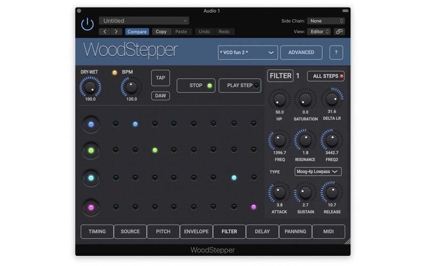Image resolution: width=426 pixels, height=266 pixels.
Task: Open the Untitled preset dropdown
Action: (x=144, y=21)
